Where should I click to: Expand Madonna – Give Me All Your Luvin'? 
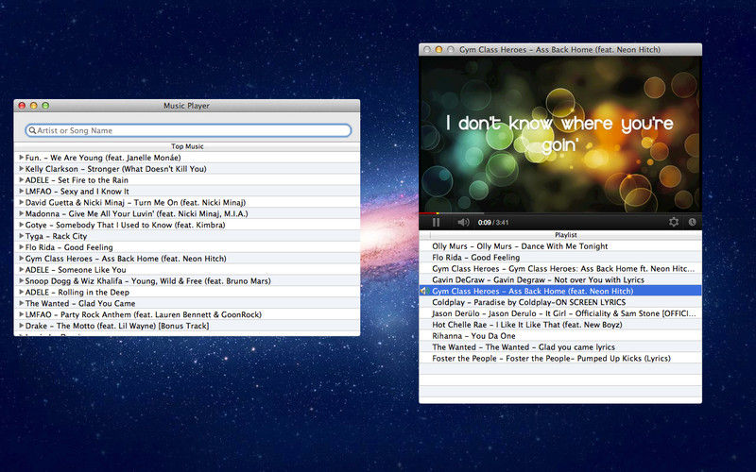click(x=21, y=213)
